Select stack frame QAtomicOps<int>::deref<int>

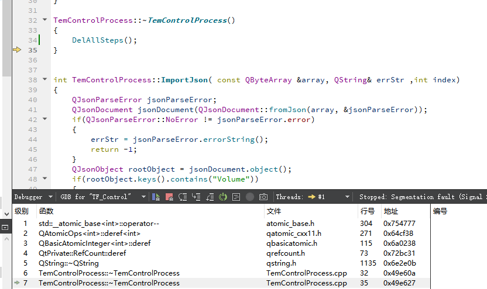pyautogui.click(x=90, y=234)
